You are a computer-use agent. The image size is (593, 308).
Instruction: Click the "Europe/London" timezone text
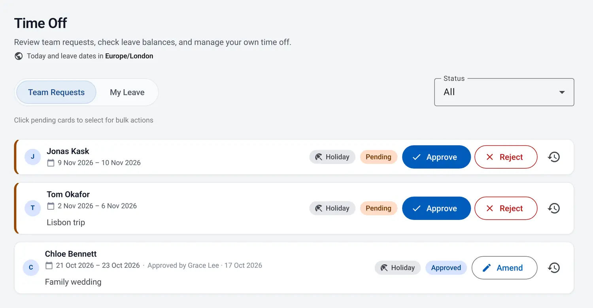pyautogui.click(x=129, y=56)
